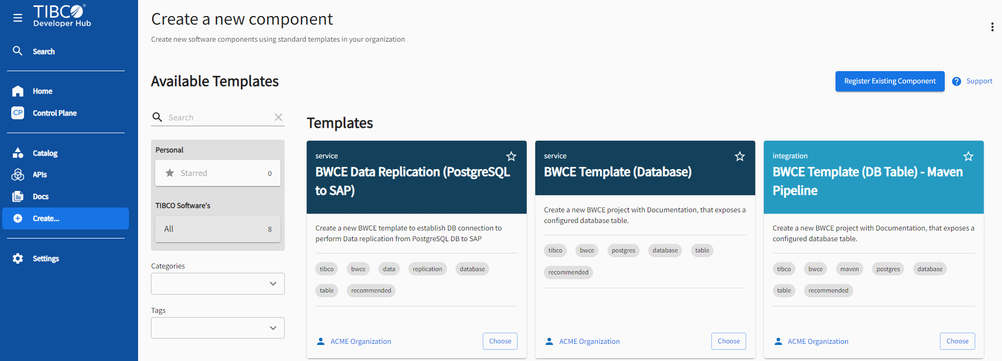Clear the template search field

coord(278,117)
